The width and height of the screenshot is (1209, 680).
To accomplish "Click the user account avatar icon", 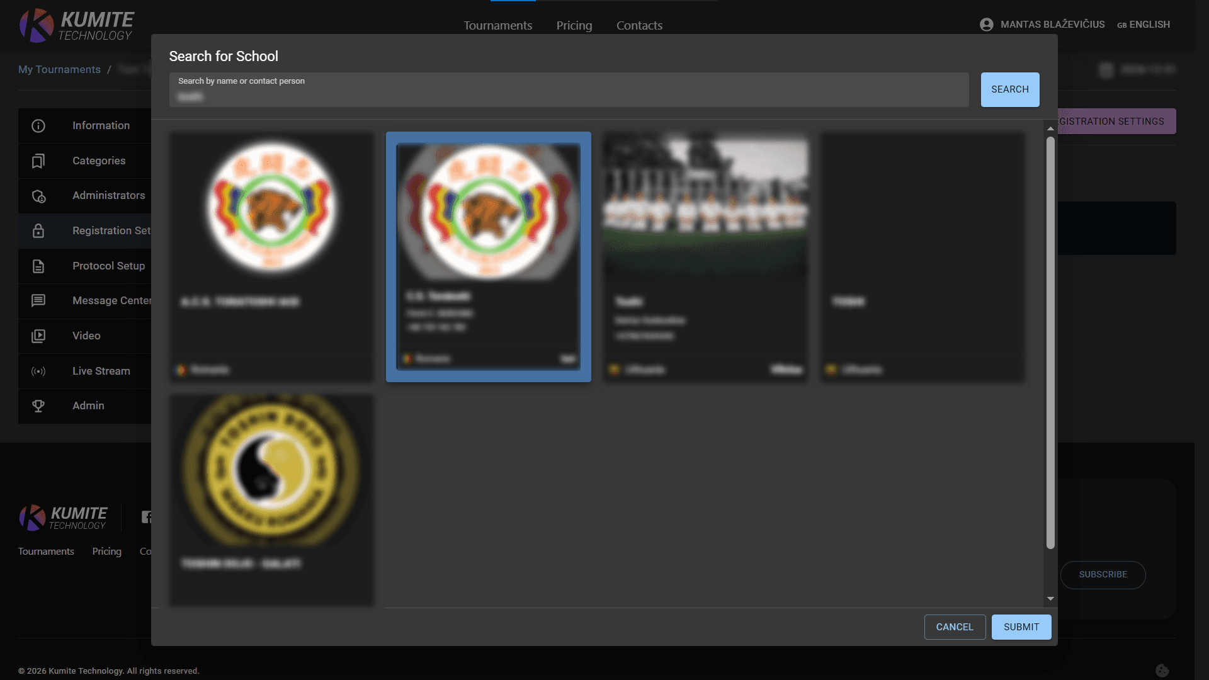I will tap(986, 25).
